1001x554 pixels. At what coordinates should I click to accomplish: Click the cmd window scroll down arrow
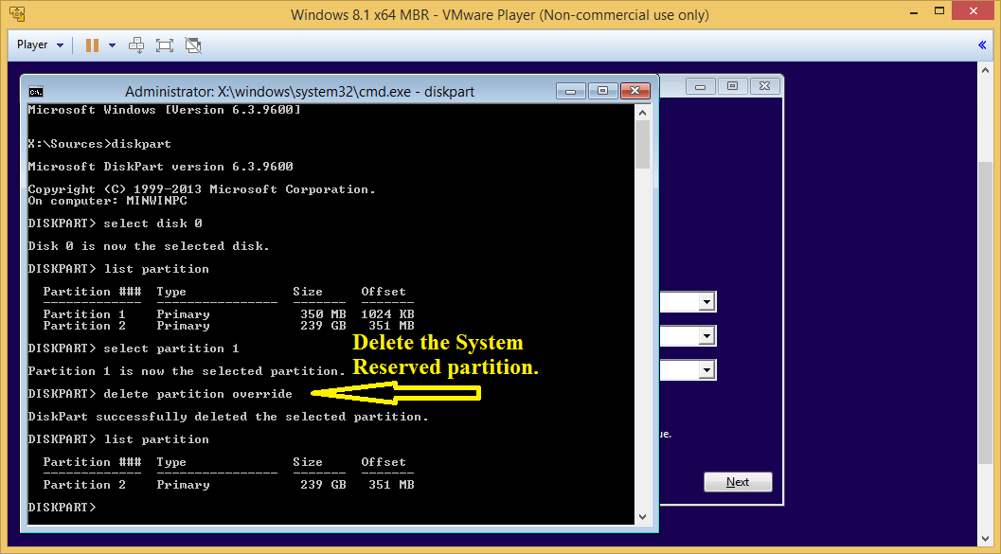[643, 516]
